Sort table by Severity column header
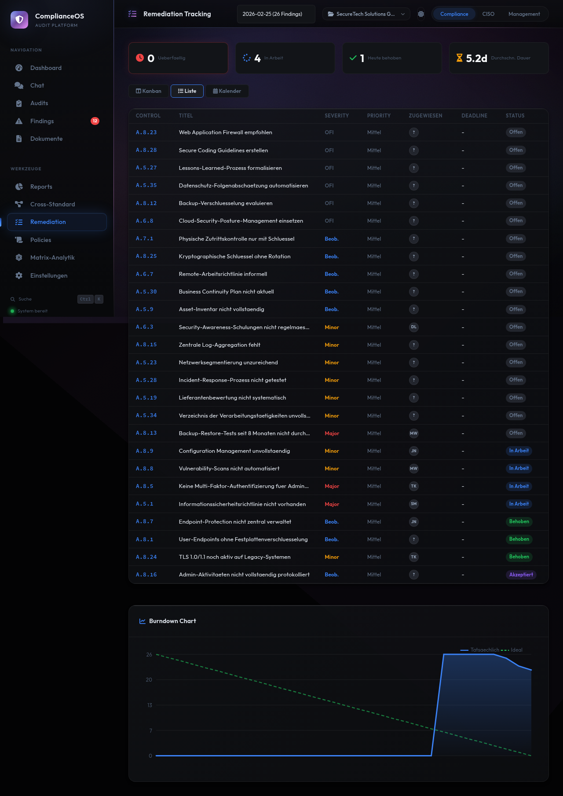The width and height of the screenshot is (563, 796). (x=336, y=116)
